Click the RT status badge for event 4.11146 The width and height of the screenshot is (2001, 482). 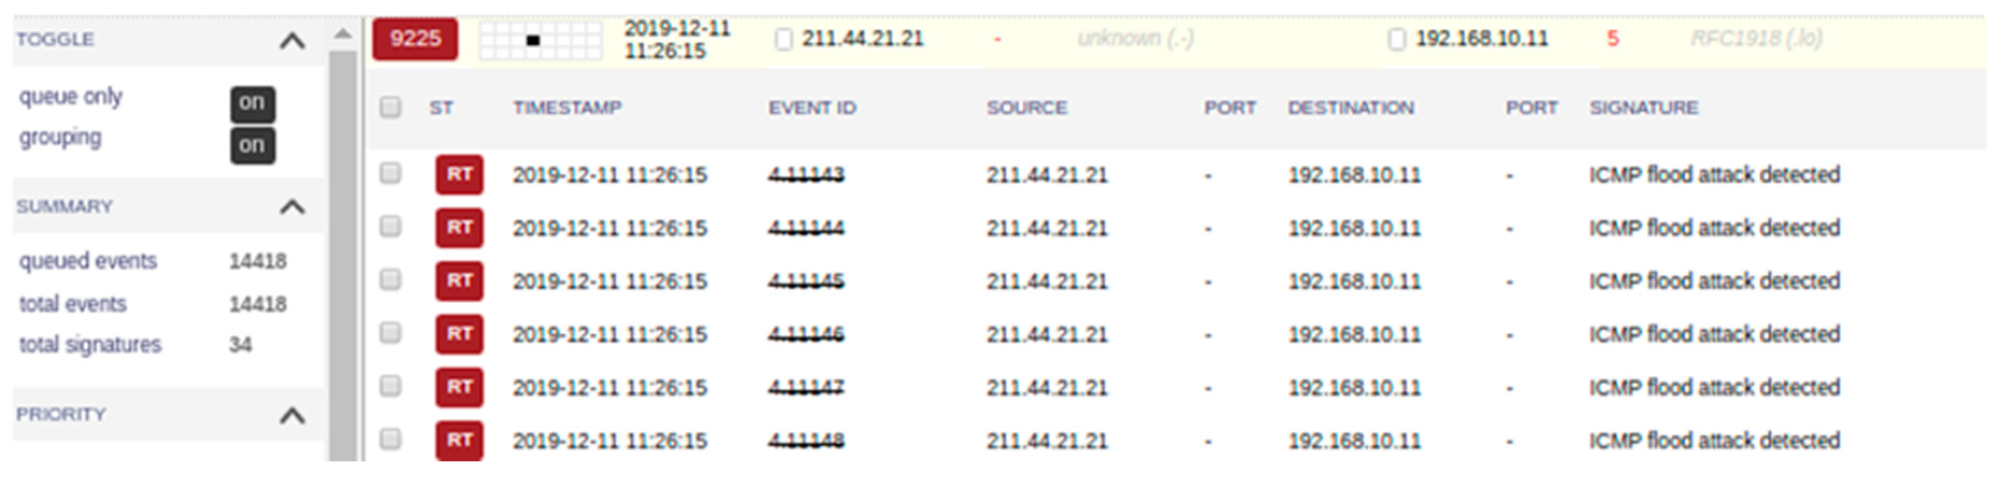(459, 334)
